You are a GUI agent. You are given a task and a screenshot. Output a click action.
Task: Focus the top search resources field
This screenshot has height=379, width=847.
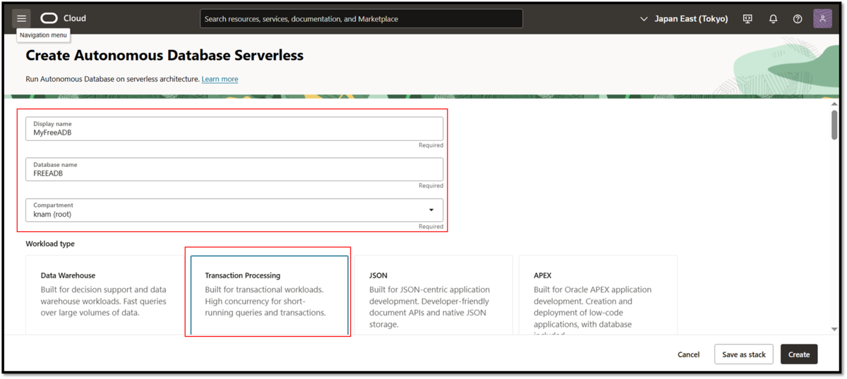click(x=361, y=19)
